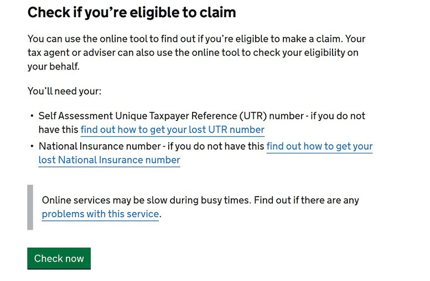Click the bullet point before Self Assessment

point(32,116)
